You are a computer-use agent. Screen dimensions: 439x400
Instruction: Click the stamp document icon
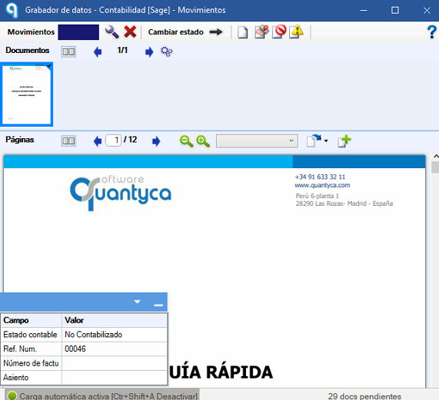[261, 31]
